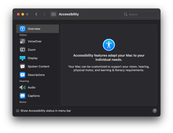This screenshot has width=173, height=133.
Task: Show all preferences with grid icon
Action: [54, 14]
